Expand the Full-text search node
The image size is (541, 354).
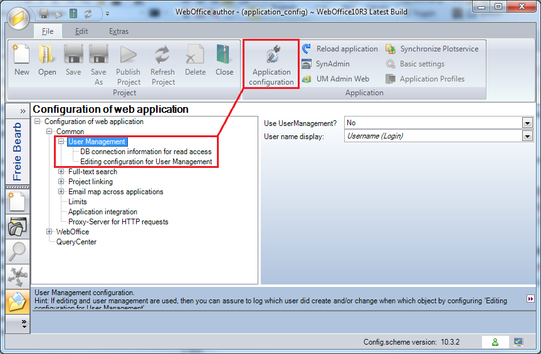click(x=61, y=171)
